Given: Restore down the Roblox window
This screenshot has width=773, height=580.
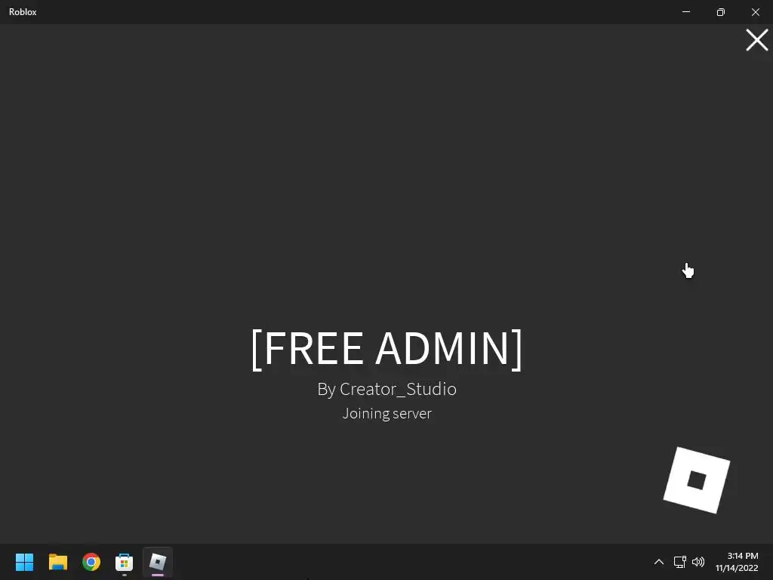Looking at the screenshot, I should (x=721, y=12).
